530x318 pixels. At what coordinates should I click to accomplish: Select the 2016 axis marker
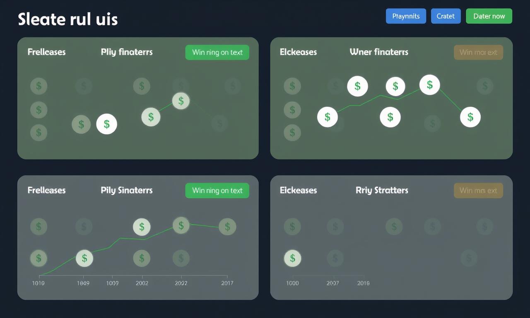[x=363, y=283]
